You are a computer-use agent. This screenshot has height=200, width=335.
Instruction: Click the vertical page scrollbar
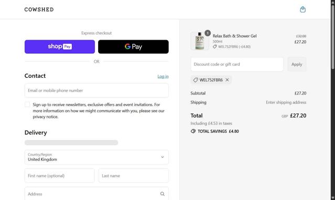pos(333,38)
